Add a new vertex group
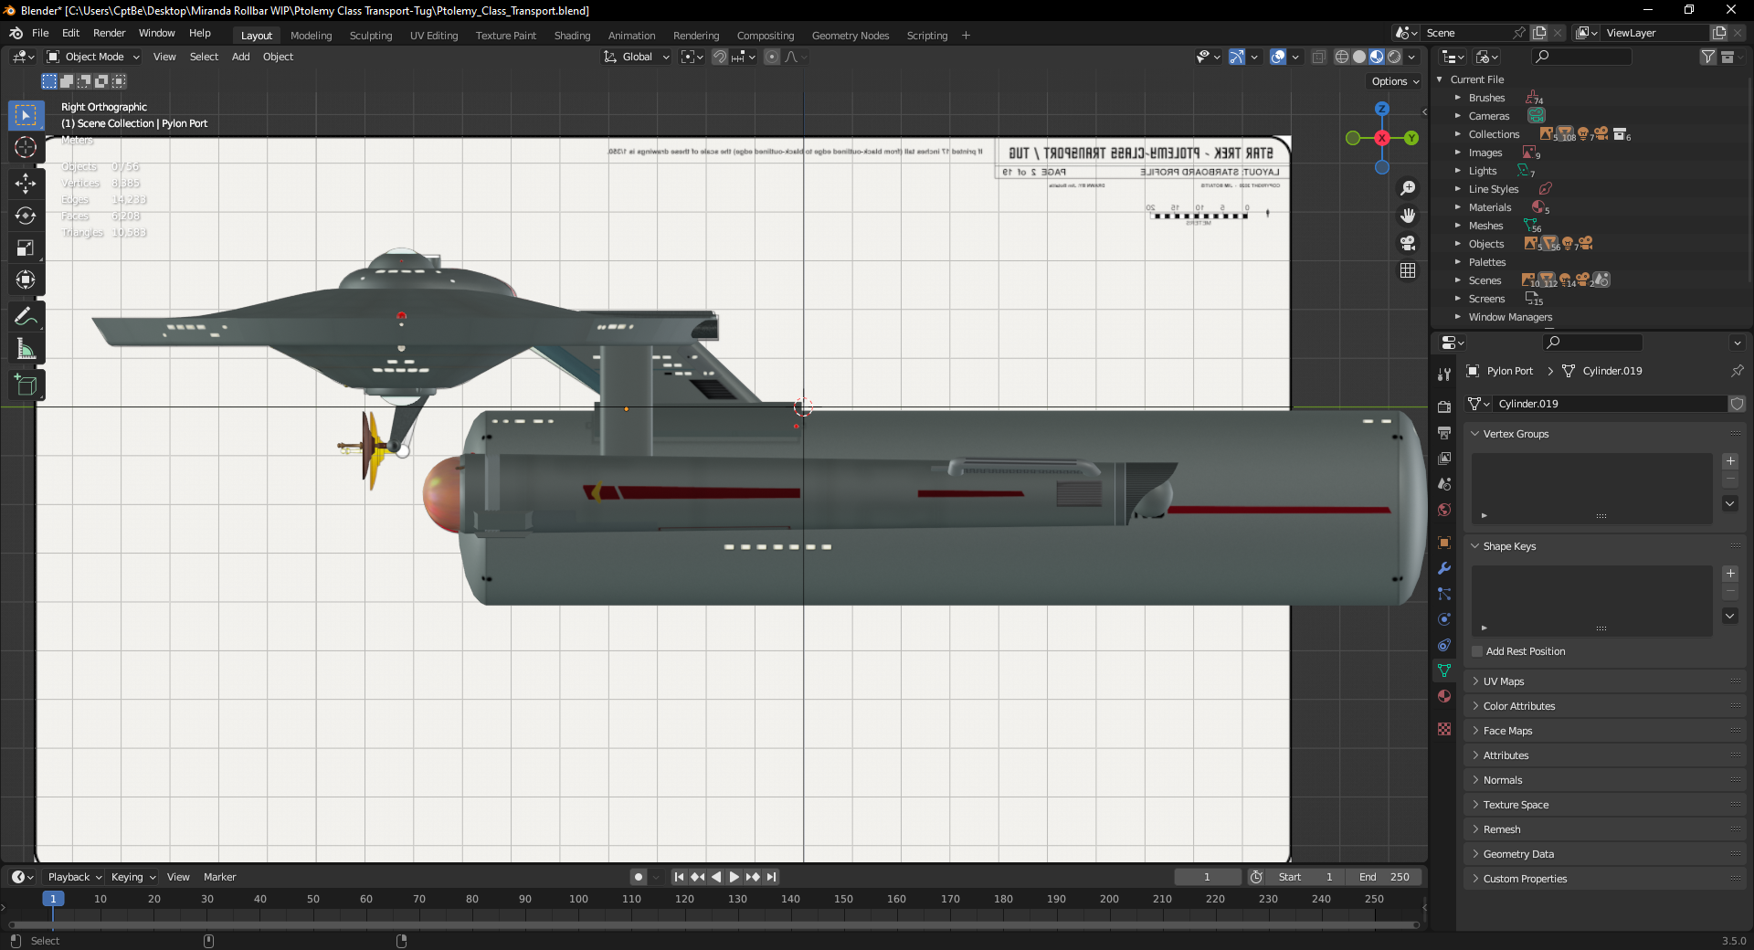1754x950 pixels. click(x=1730, y=461)
